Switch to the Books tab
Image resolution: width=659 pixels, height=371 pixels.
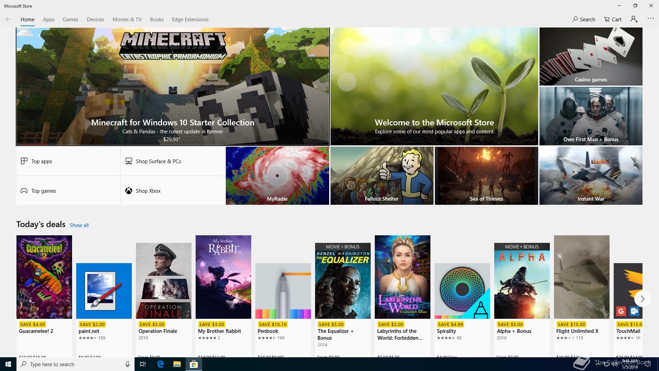(157, 20)
